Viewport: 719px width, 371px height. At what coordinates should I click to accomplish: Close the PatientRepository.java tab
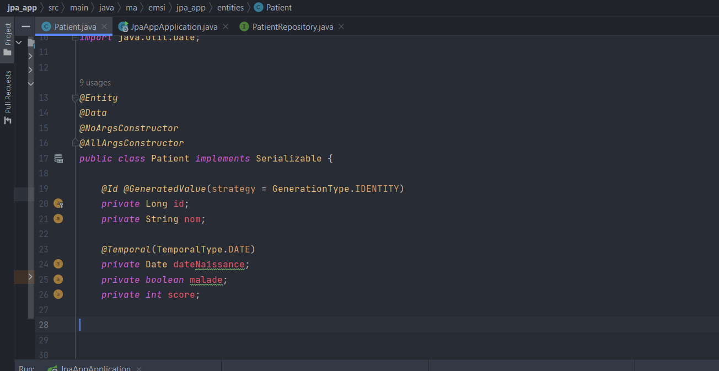[x=341, y=26]
